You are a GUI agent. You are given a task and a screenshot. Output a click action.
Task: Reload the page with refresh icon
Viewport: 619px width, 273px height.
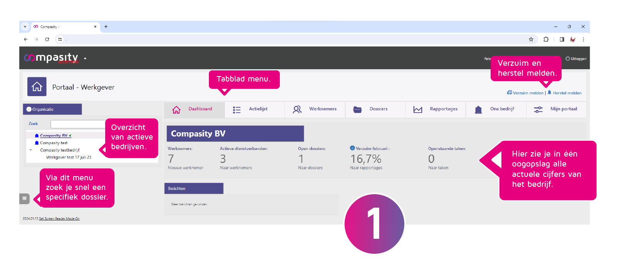[x=47, y=39]
